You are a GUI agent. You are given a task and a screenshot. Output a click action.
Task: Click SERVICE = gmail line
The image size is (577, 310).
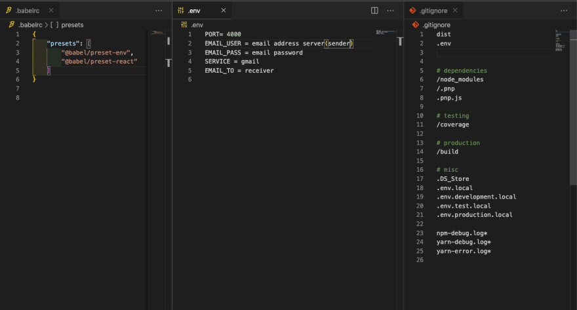pos(232,62)
